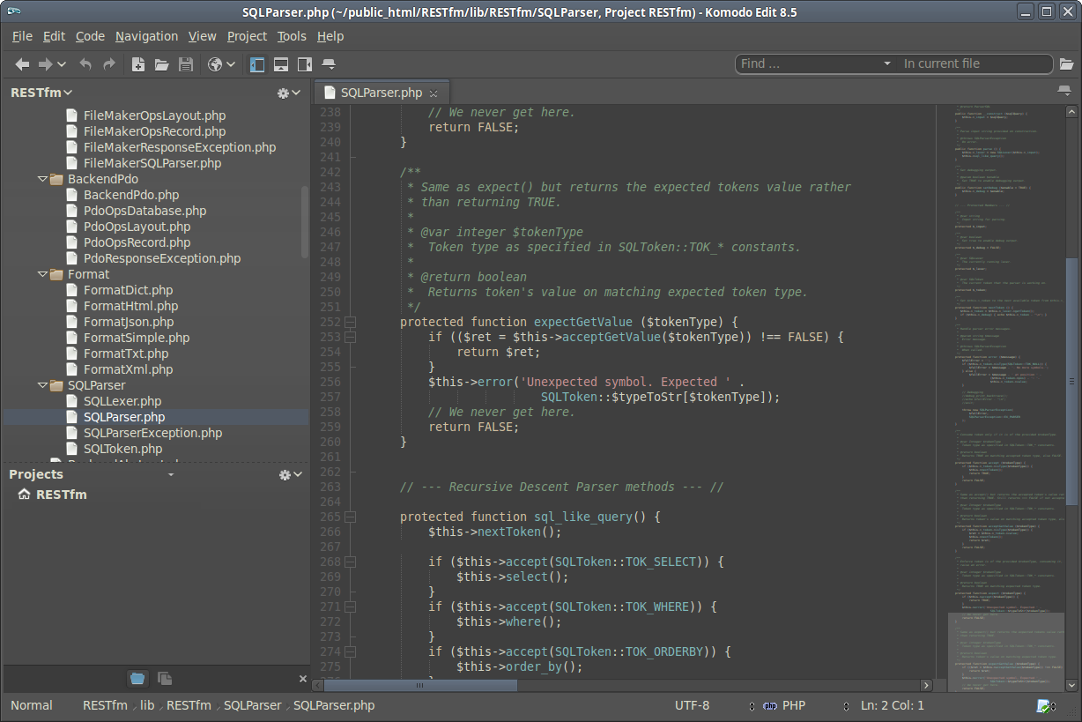Viewport: 1082px width, 722px height.
Task: Collapse the BackendPdo folder
Action: (x=42, y=179)
